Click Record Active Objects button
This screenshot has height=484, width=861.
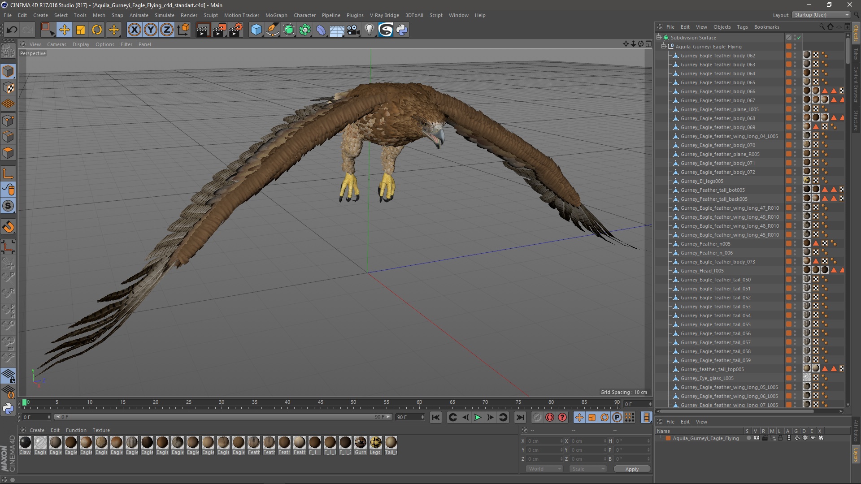[537, 417]
